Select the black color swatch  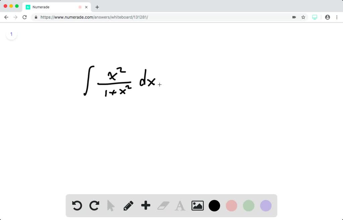point(214,206)
